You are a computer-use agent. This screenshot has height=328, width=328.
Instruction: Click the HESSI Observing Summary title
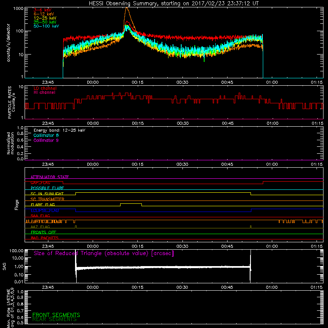coord(174,3)
